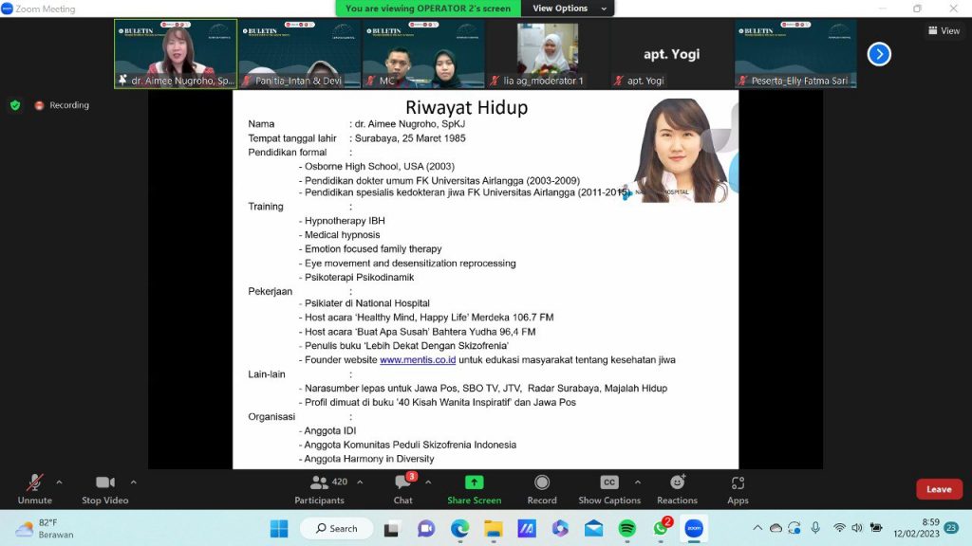Screen dimensions: 972x546
Task: Open Spotify from the taskbar
Action: click(x=626, y=528)
